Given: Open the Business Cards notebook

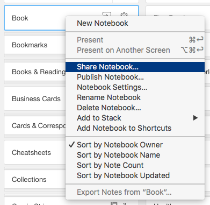Looking at the screenshot, I should pos(35,99).
